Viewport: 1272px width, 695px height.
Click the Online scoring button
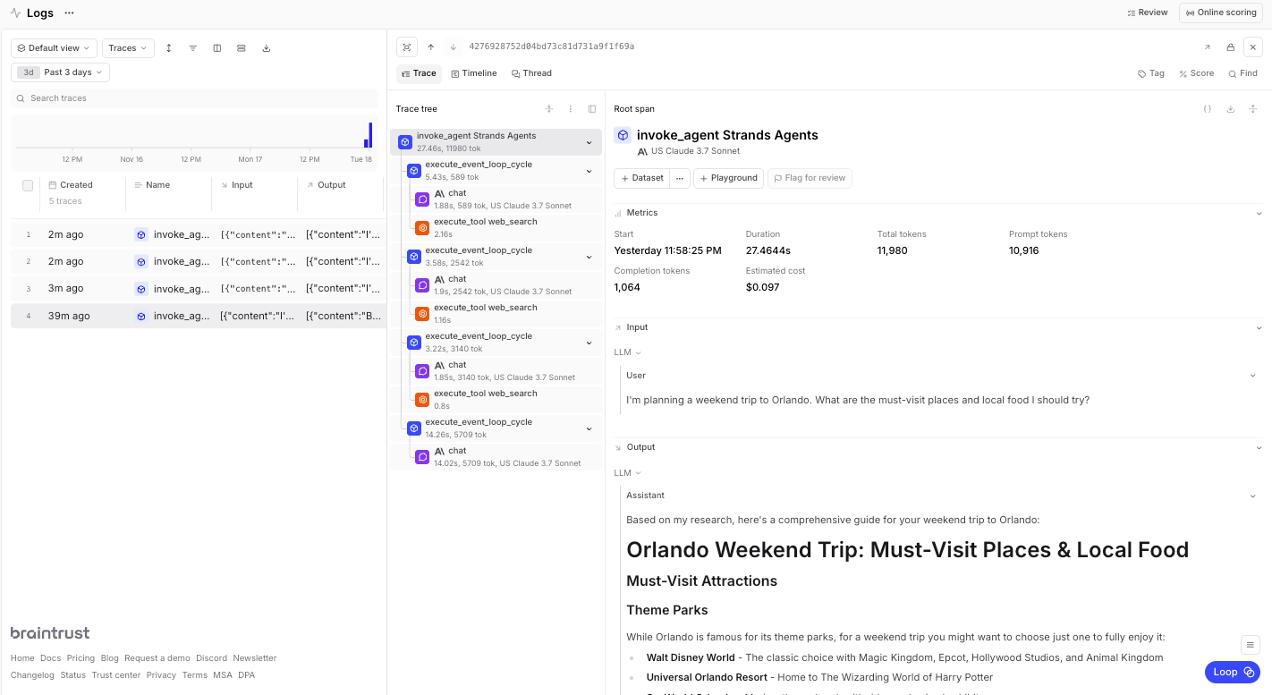tap(1222, 13)
